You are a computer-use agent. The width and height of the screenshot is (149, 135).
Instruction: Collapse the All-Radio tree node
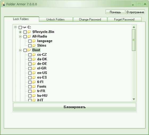coord(20,37)
